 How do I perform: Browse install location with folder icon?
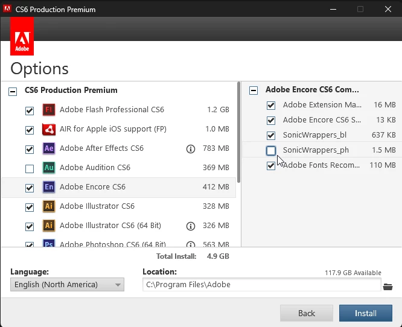point(388,287)
